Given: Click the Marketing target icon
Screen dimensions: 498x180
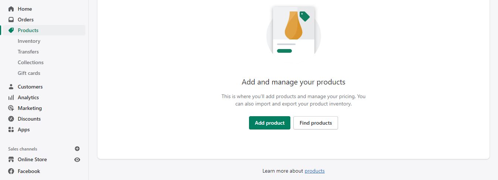Looking at the screenshot, I should [11, 108].
